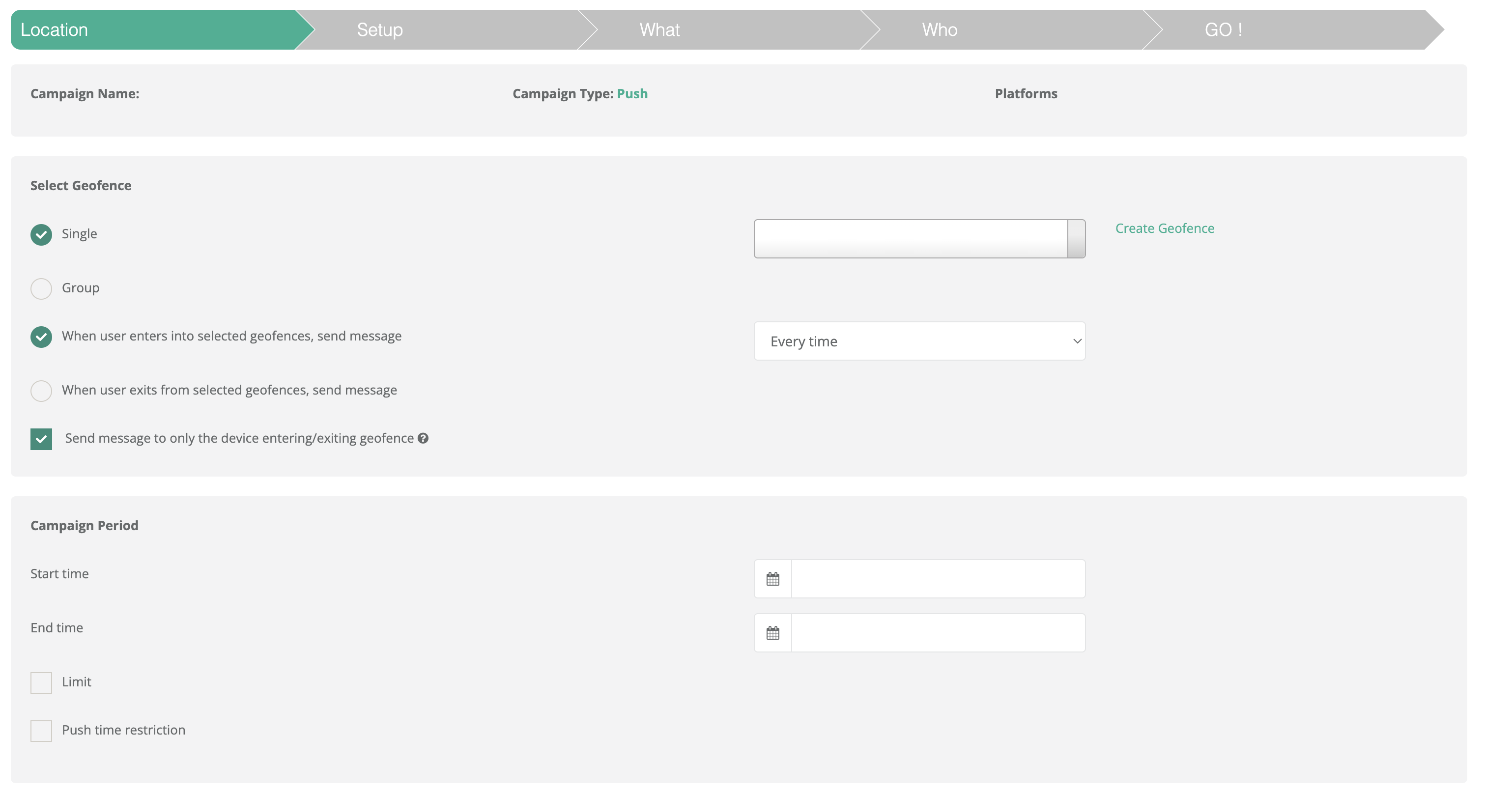1485x793 pixels.
Task: Click the geofence combo box arrow button
Action: (x=1076, y=239)
